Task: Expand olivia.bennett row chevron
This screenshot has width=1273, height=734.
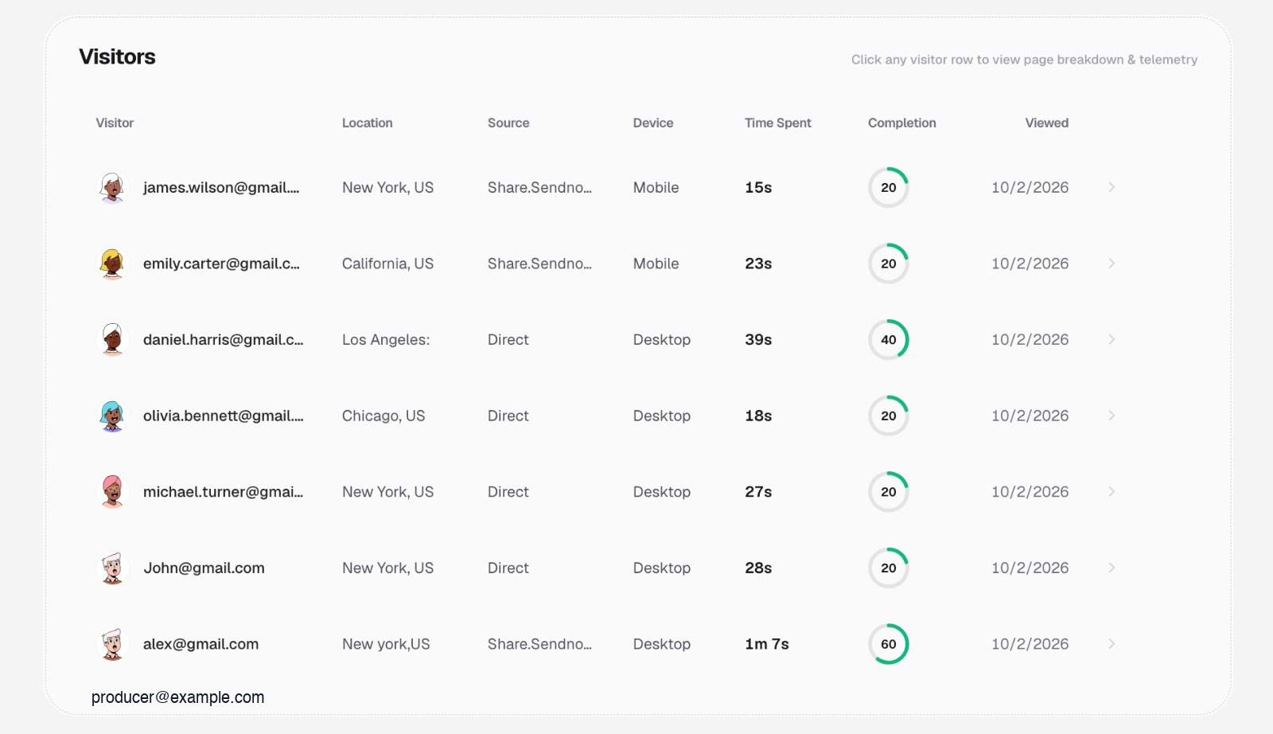Action: click(x=1111, y=416)
